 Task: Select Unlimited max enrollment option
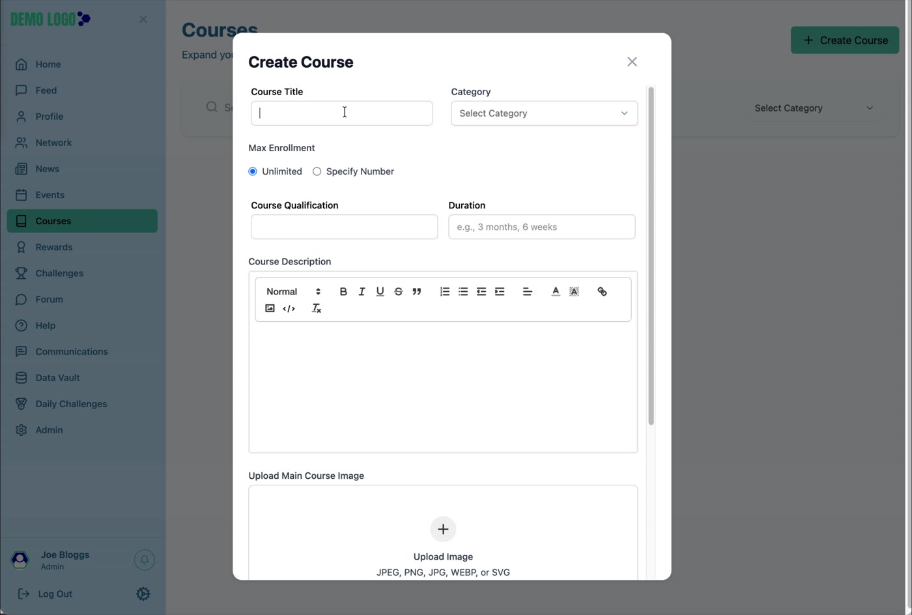tap(253, 171)
